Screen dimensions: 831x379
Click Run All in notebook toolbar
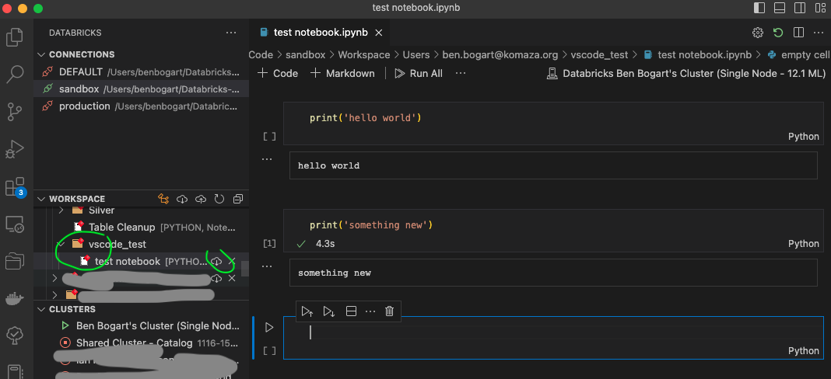coord(419,74)
